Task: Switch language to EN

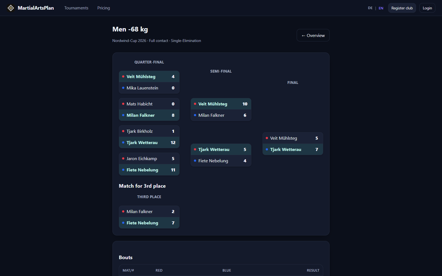Action: coord(381,8)
